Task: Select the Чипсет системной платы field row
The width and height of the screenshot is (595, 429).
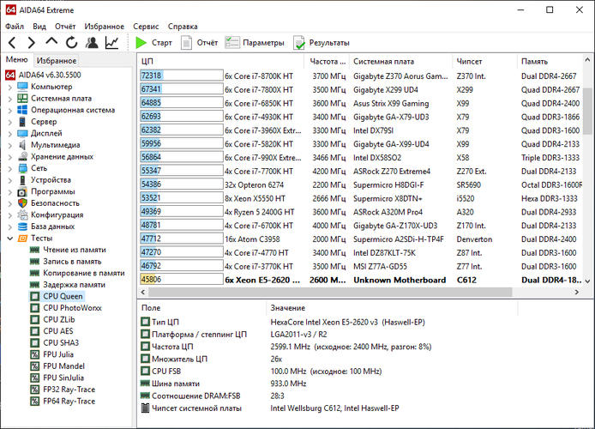Action: (270, 408)
